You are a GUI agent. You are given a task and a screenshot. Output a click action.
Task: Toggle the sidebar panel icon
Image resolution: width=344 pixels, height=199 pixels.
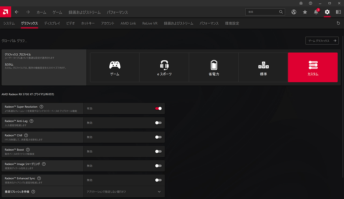[338, 12]
